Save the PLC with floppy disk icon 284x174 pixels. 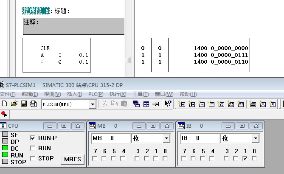(24, 104)
